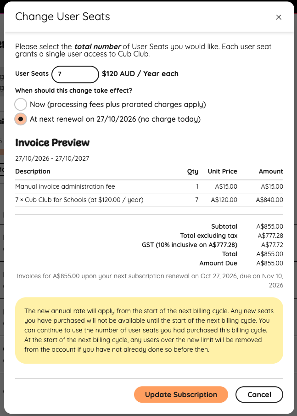
Task: Close the Change User Seats dialog
Action: click(279, 17)
